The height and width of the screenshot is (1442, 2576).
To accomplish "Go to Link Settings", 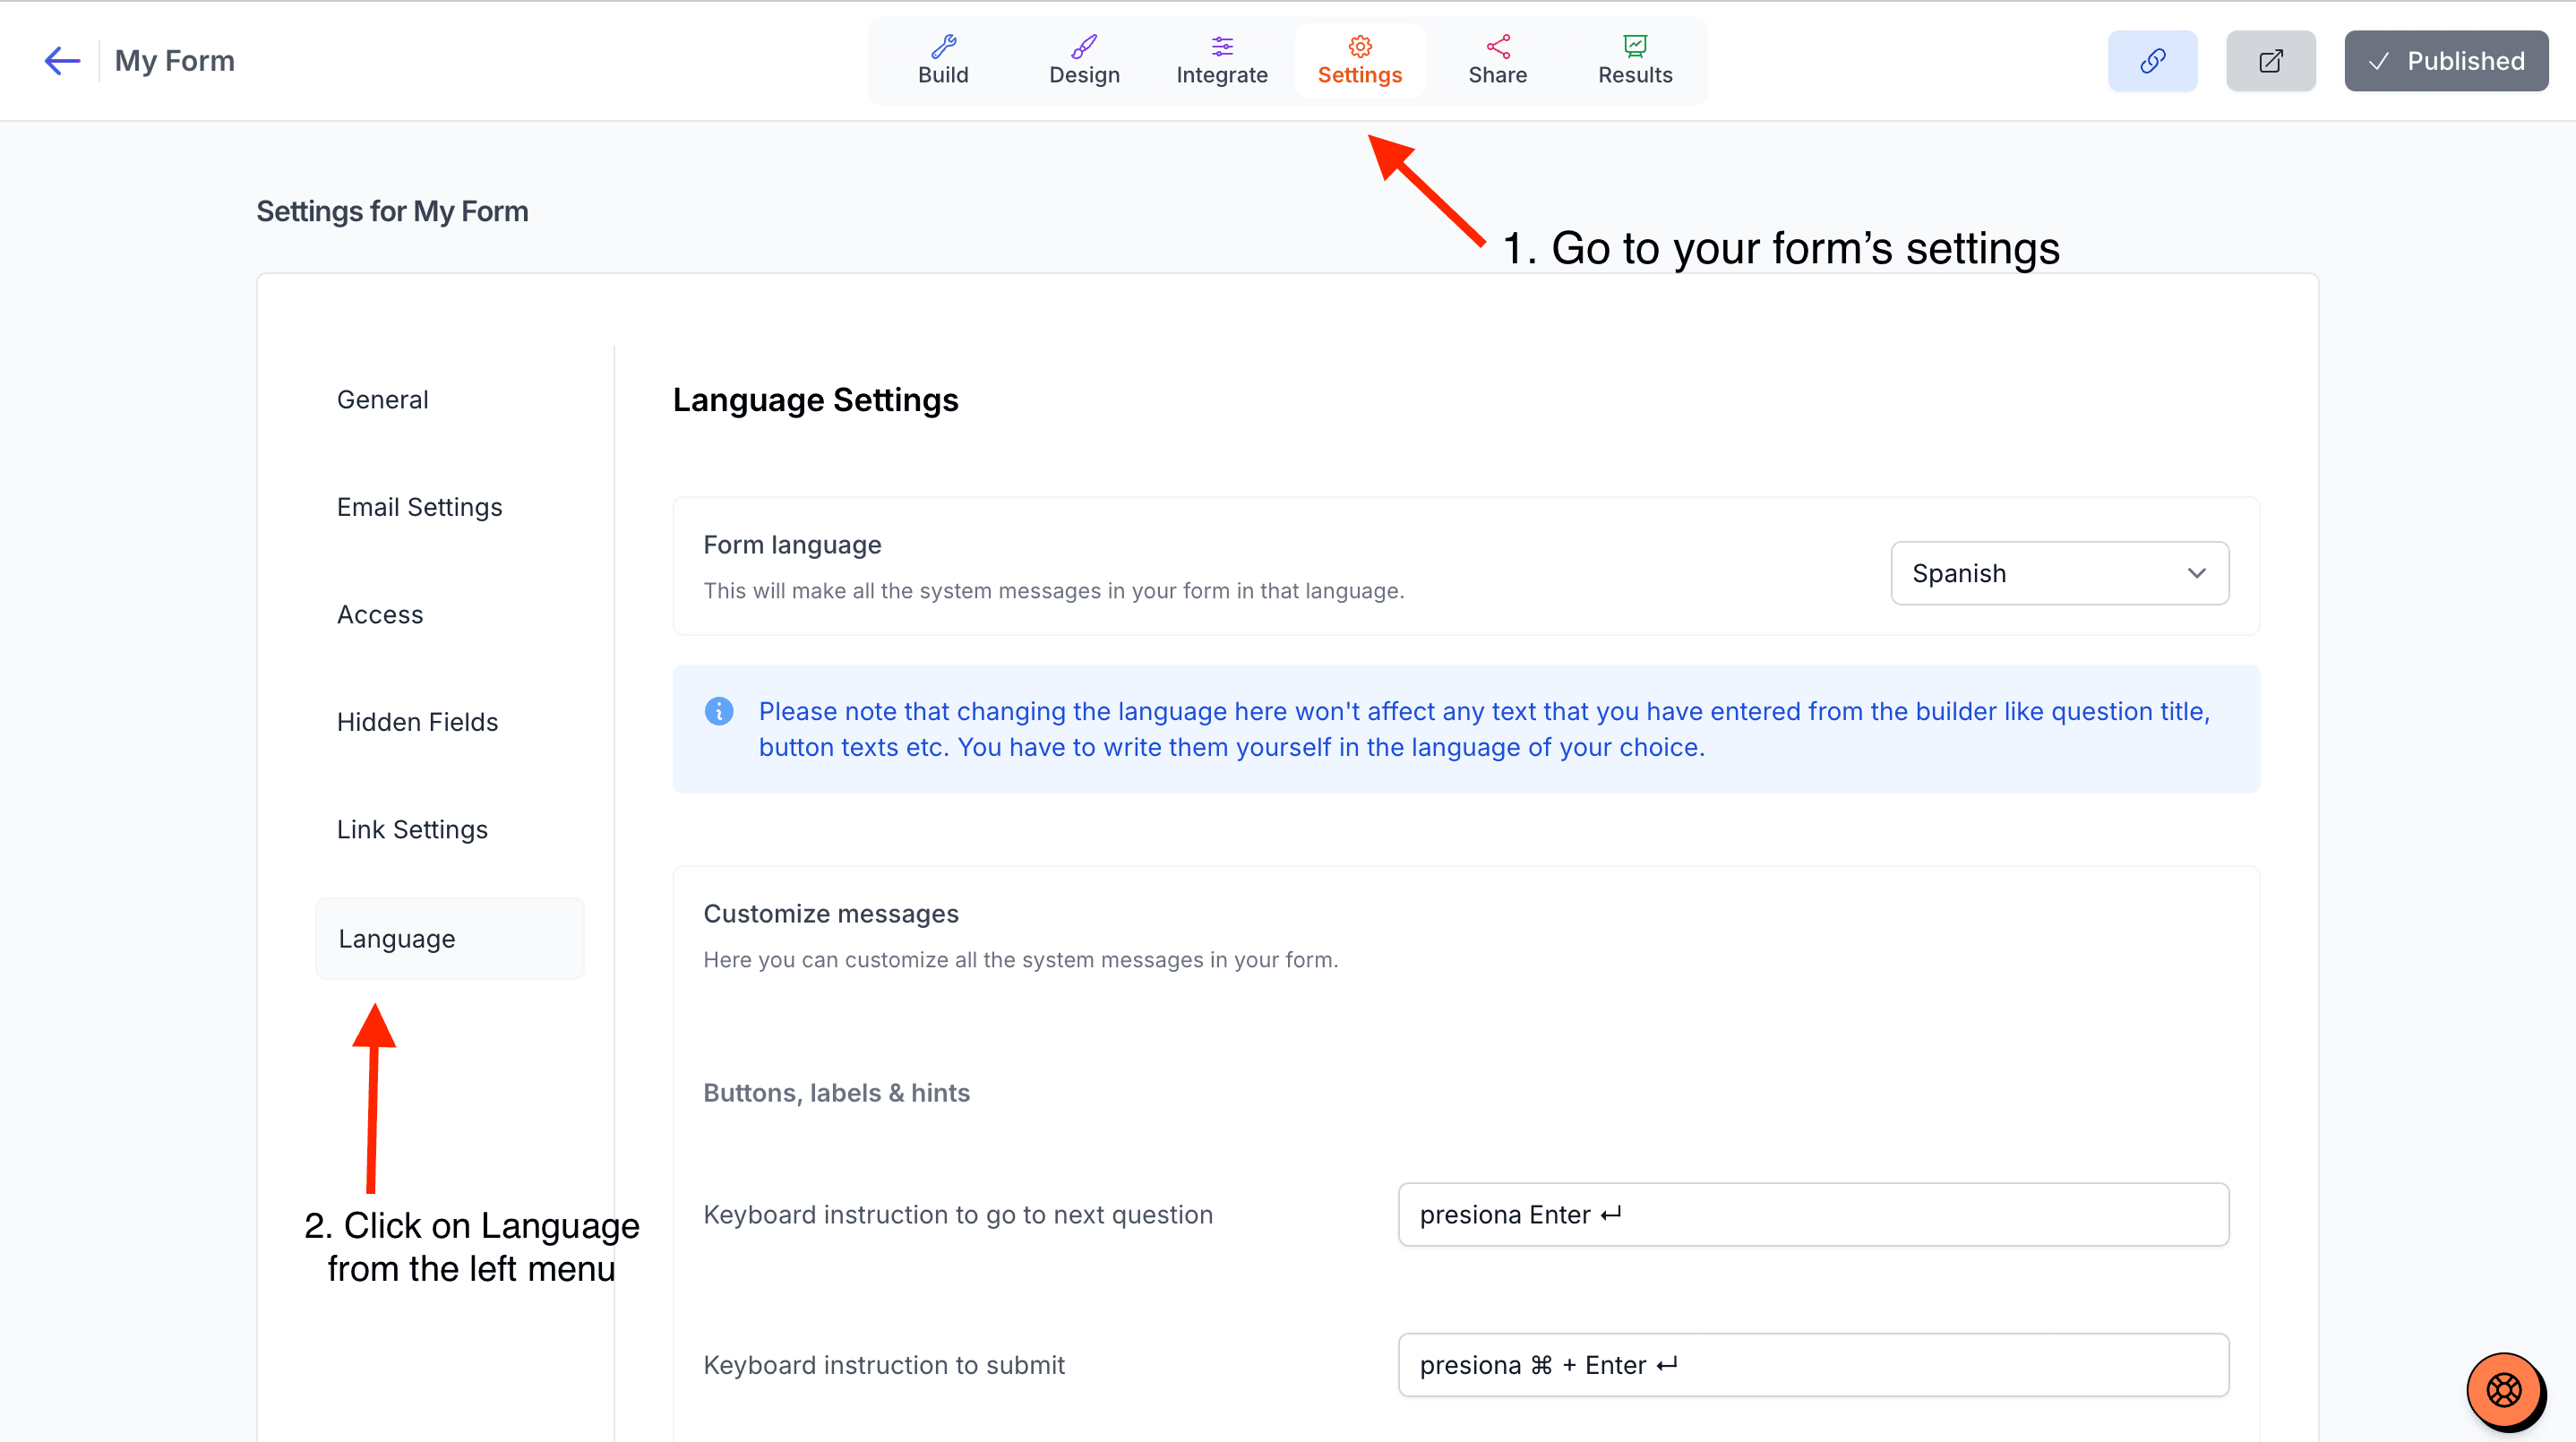I will 411,829.
